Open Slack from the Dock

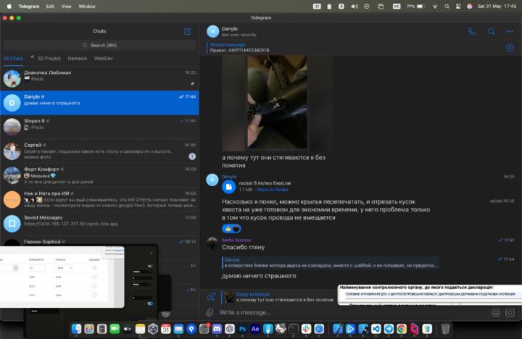pos(306,329)
